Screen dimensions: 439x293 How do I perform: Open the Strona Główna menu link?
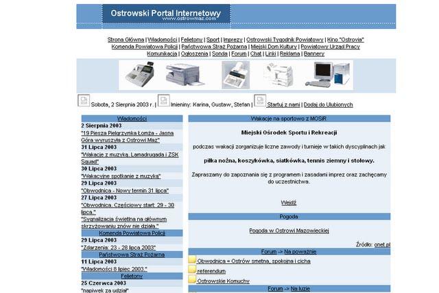[x=126, y=40]
